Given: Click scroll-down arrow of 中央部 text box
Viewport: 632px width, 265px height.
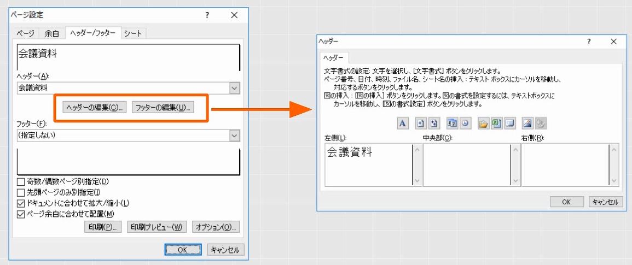Looking at the screenshot, I should click(515, 181).
